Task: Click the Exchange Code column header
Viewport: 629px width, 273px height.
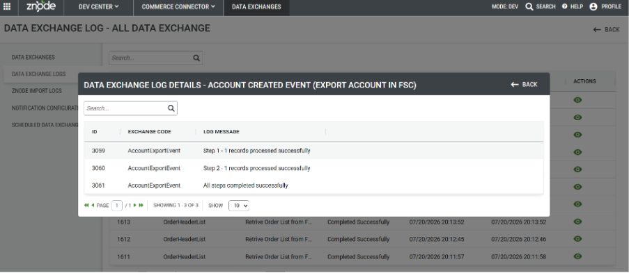Action: point(150,131)
